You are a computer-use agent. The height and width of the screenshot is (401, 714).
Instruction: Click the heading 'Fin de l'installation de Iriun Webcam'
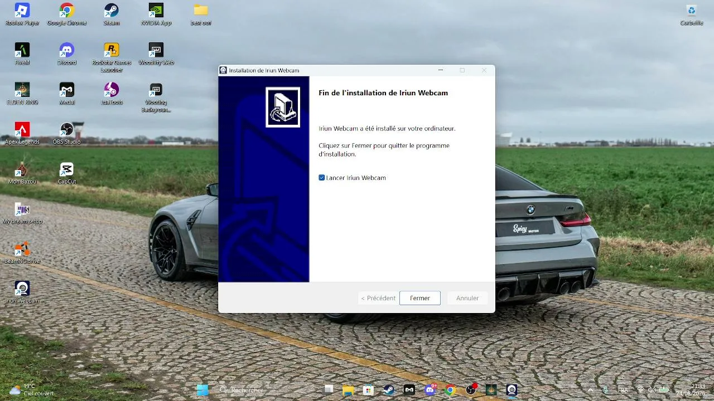pos(383,93)
